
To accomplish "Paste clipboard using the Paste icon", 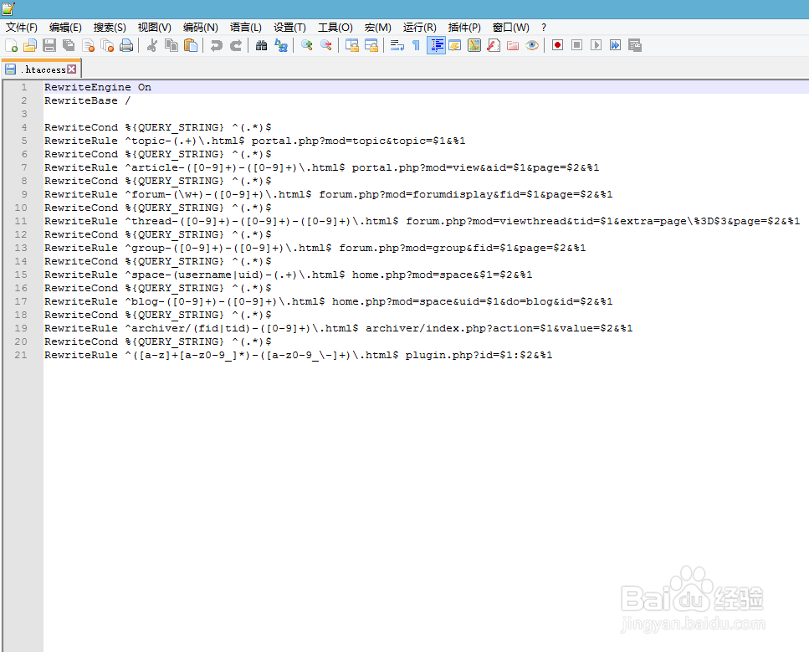I will click(x=191, y=45).
